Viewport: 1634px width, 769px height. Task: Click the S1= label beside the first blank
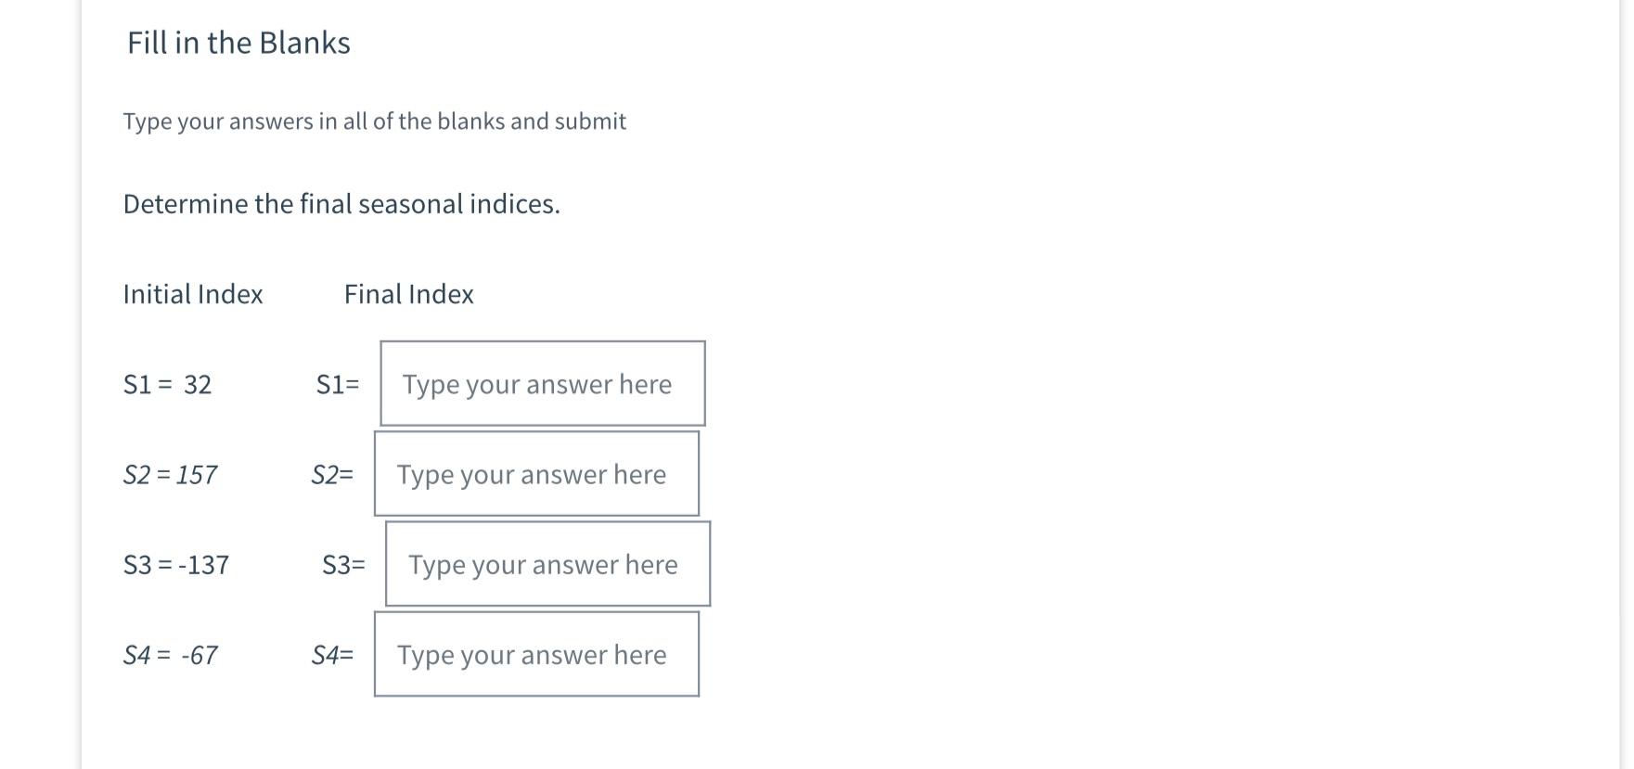click(339, 384)
